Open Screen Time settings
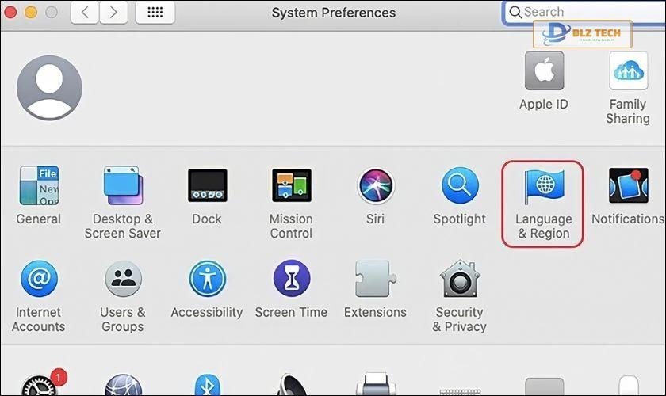The width and height of the screenshot is (666, 396). pos(291,289)
